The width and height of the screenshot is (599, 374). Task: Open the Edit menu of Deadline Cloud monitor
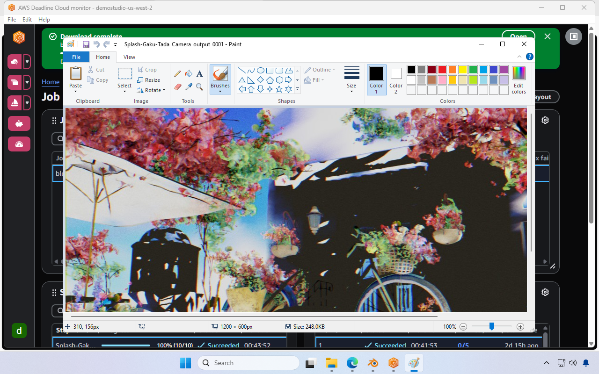click(x=27, y=19)
